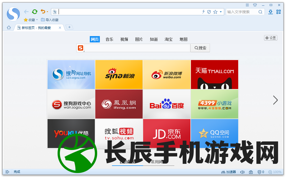The image size is (286, 177).
Task: Click the toolbox icon in status bar
Action: click(x=251, y=172)
